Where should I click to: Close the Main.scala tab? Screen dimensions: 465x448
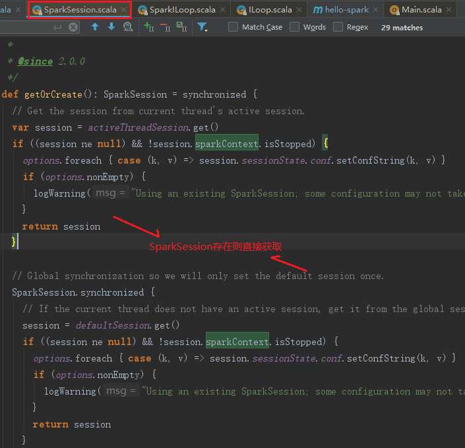click(x=449, y=10)
